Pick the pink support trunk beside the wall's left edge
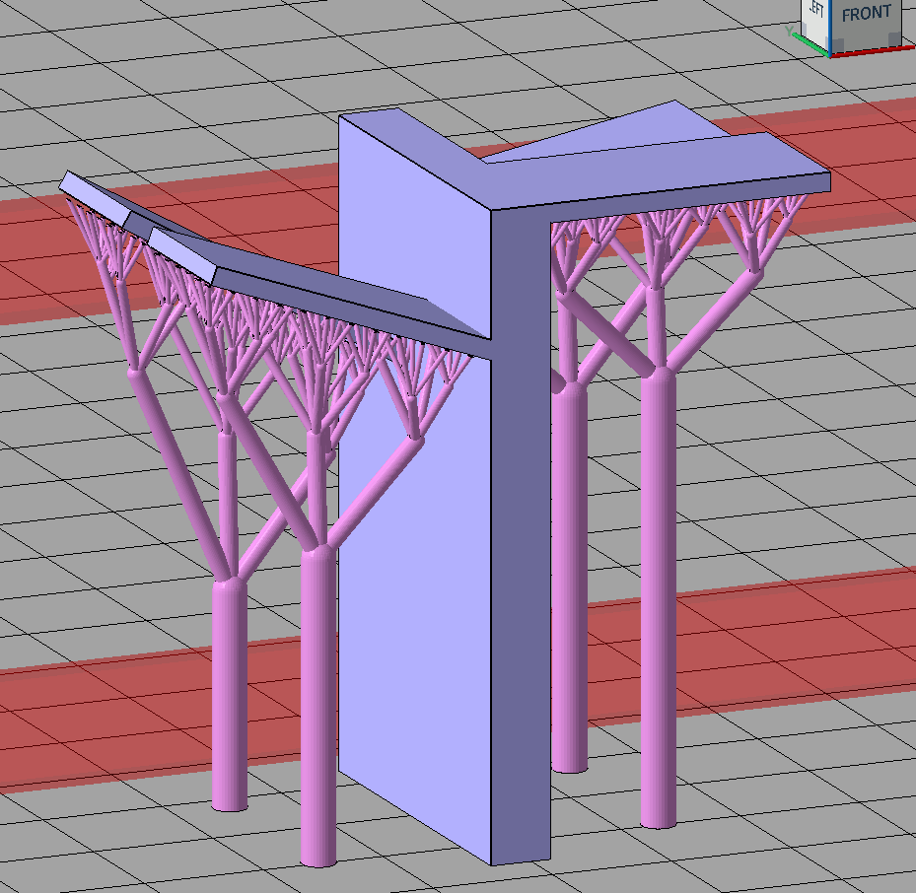This screenshot has width=916, height=893. coord(317,710)
